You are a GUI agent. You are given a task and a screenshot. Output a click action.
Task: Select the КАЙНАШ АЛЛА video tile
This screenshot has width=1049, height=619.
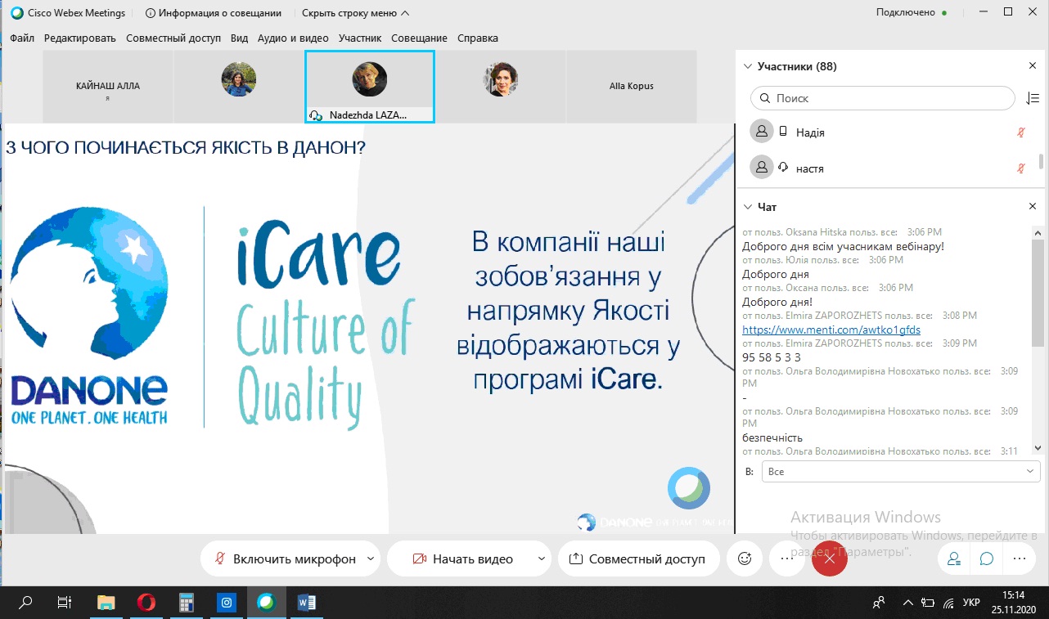pyautogui.click(x=107, y=87)
